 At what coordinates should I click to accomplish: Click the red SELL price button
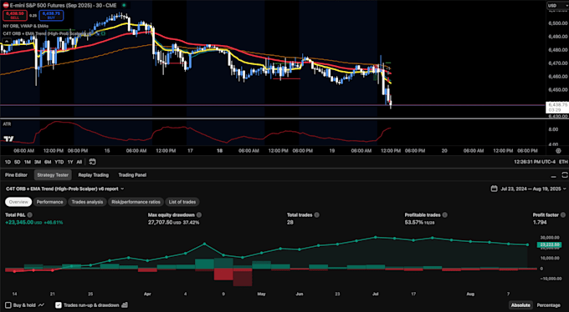(x=14, y=15)
